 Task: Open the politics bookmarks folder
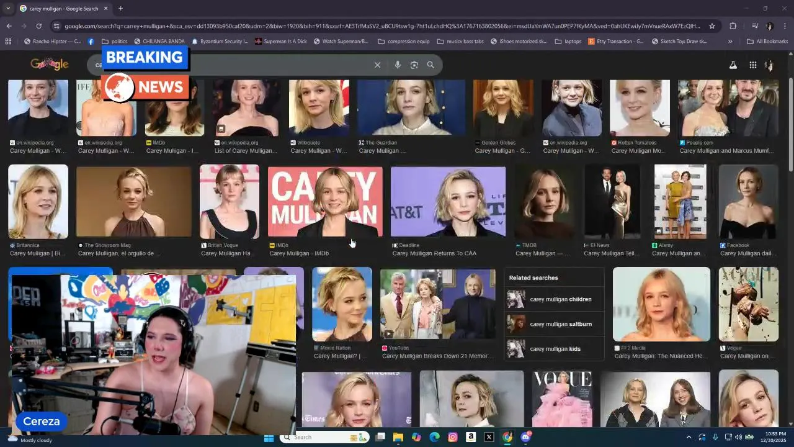pos(114,42)
